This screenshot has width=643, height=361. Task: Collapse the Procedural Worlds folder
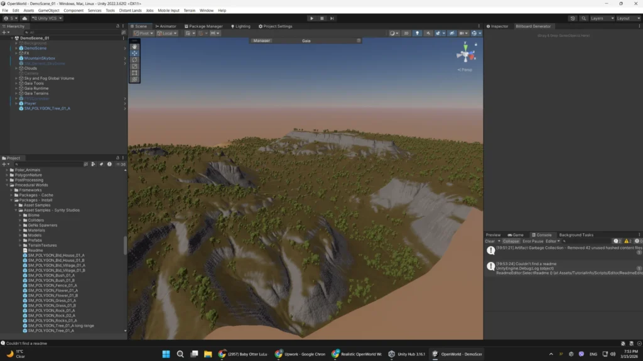pos(8,185)
